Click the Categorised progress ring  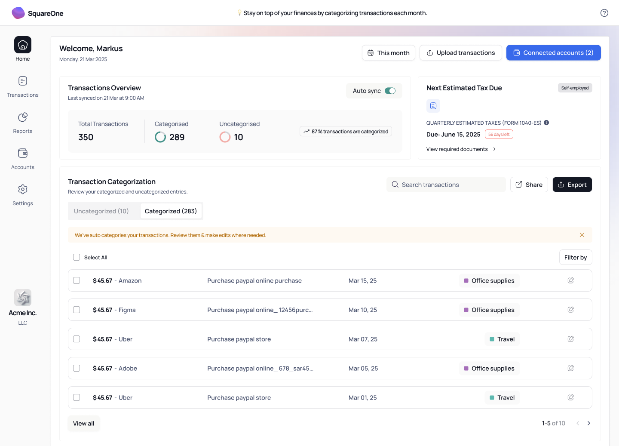[x=160, y=137]
